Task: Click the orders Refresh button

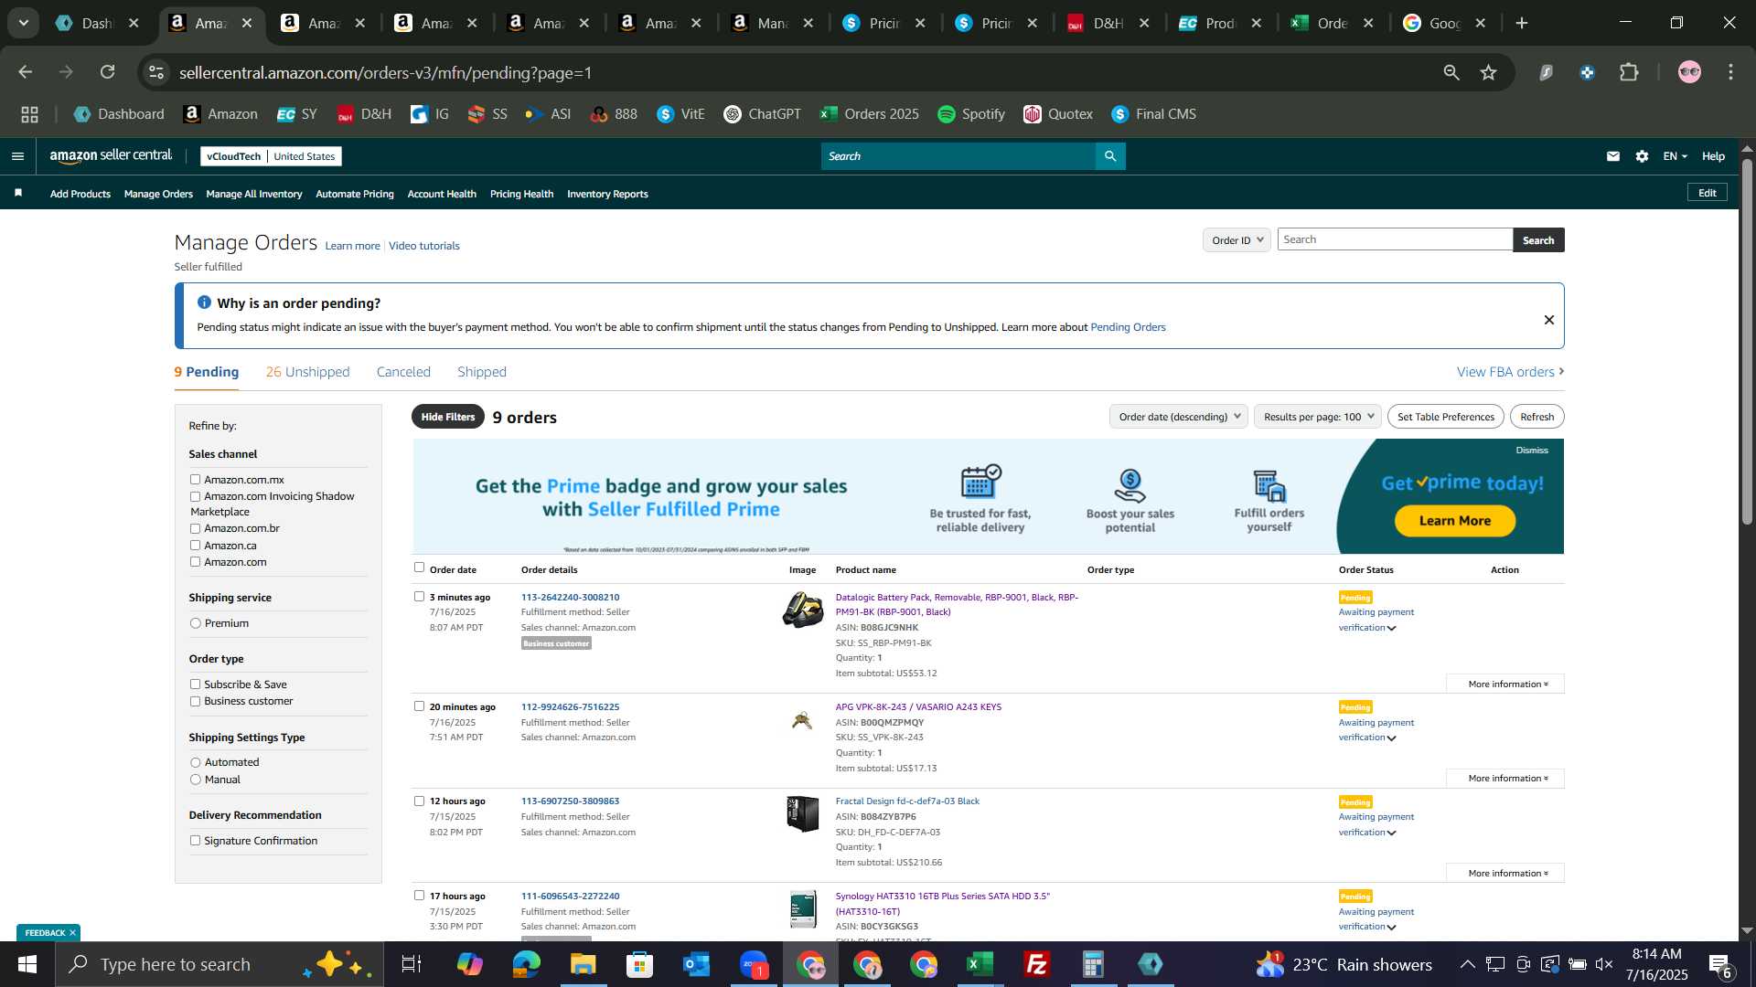Action: tap(1537, 417)
